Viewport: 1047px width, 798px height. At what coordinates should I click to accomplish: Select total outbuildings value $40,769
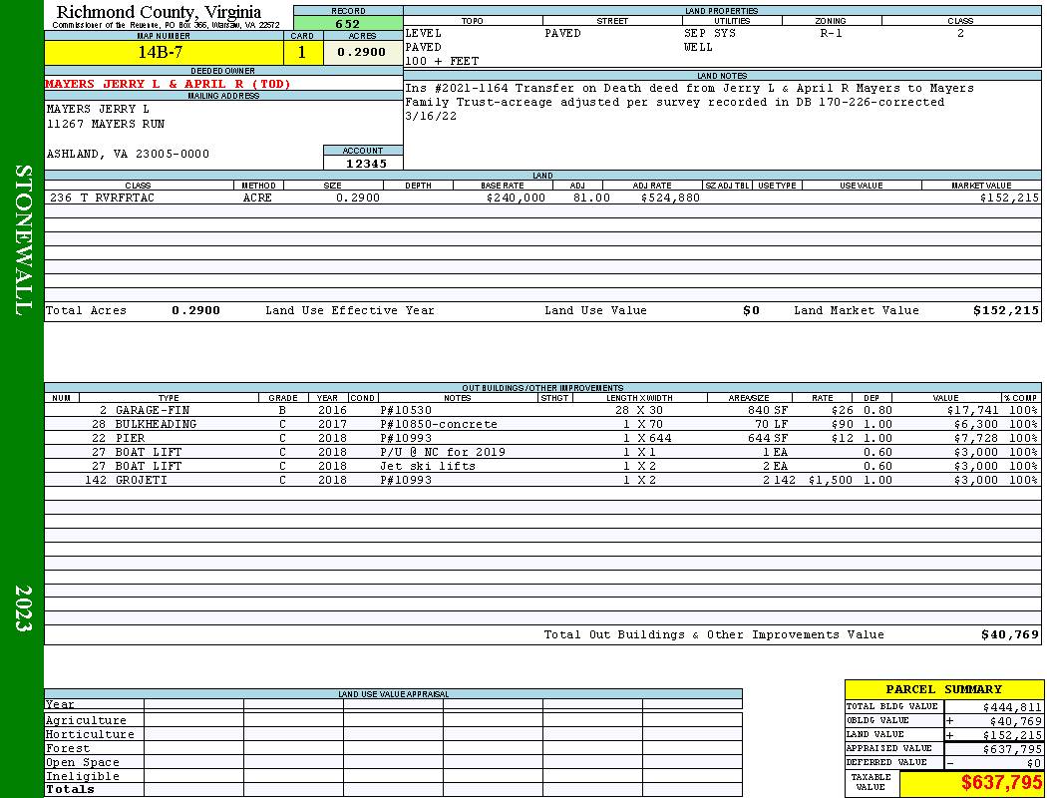(1010, 635)
